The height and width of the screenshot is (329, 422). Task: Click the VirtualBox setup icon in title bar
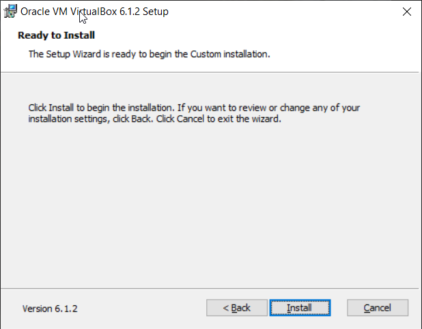(10, 12)
